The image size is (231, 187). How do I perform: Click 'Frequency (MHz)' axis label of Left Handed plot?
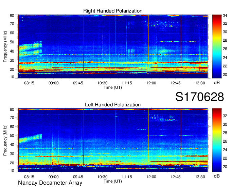[5, 140]
